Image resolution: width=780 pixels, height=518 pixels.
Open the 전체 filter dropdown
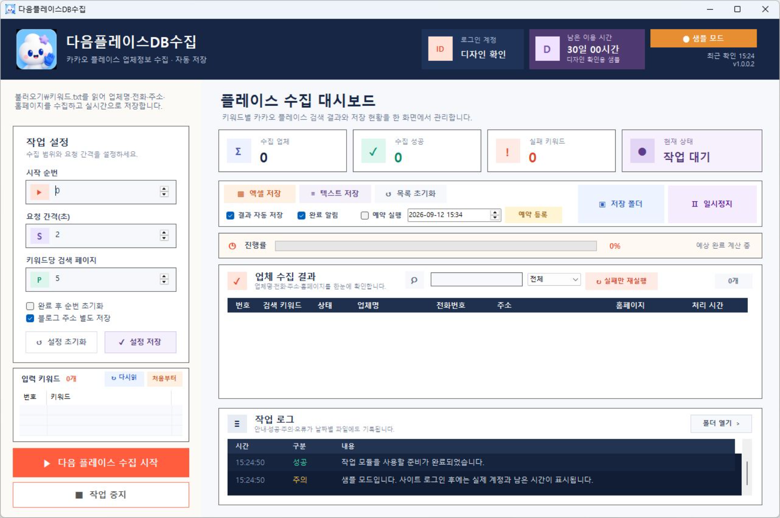(554, 279)
